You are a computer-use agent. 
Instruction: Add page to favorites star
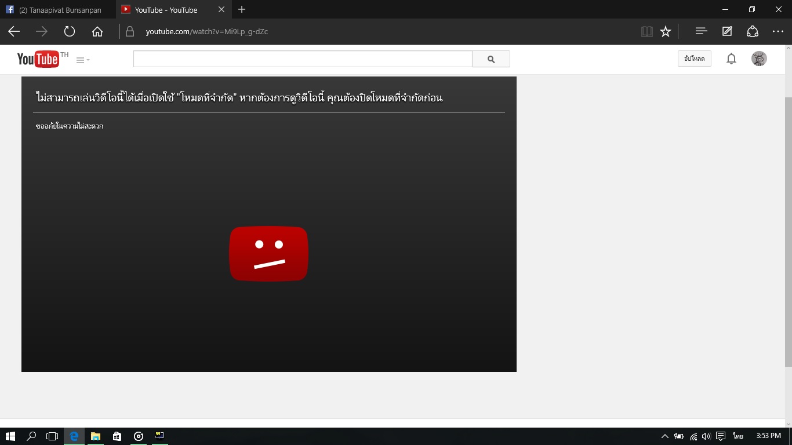(666, 31)
